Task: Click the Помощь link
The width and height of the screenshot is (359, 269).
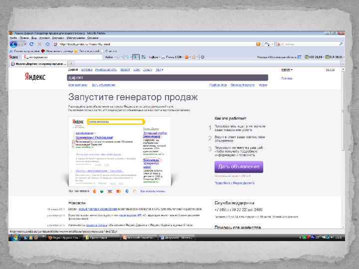Action: pyautogui.click(x=286, y=79)
